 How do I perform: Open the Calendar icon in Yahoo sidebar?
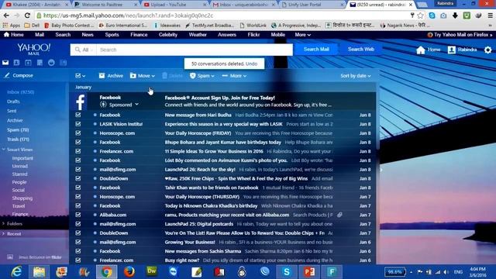point(28,63)
